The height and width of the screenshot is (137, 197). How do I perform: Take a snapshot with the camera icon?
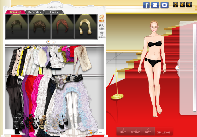click(x=164, y=5)
